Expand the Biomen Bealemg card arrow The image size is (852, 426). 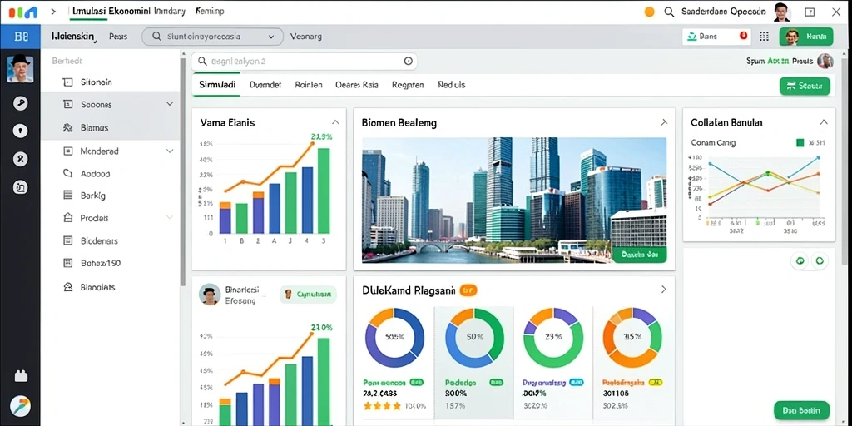point(664,123)
